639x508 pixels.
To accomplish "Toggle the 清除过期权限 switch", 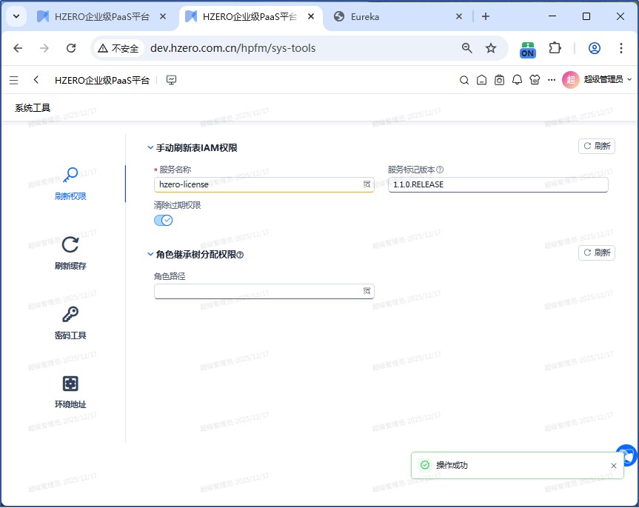I will click(x=163, y=220).
